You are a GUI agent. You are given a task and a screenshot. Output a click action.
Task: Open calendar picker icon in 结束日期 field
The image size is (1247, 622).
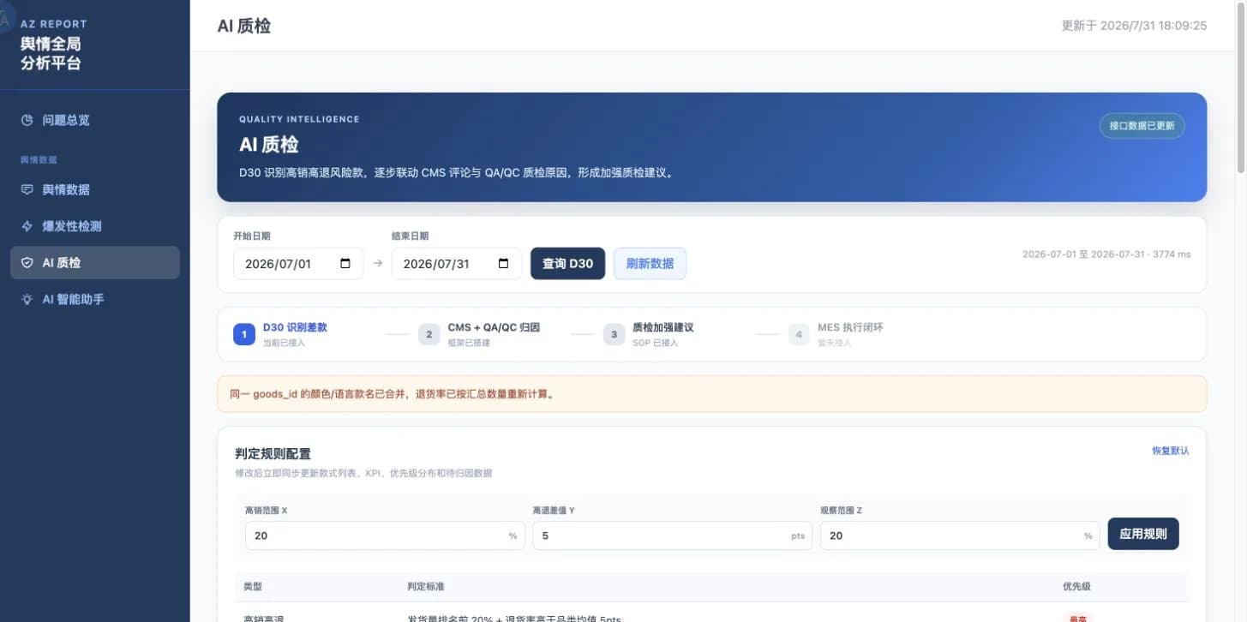(x=504, y=264)
